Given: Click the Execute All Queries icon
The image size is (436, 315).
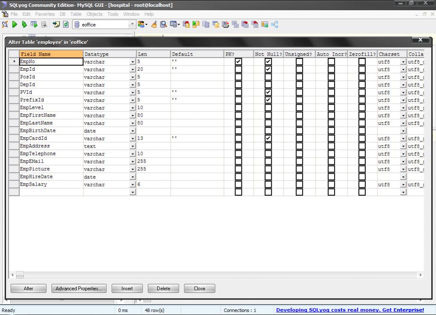Looking at the screenshot, I should click(24, 24).
